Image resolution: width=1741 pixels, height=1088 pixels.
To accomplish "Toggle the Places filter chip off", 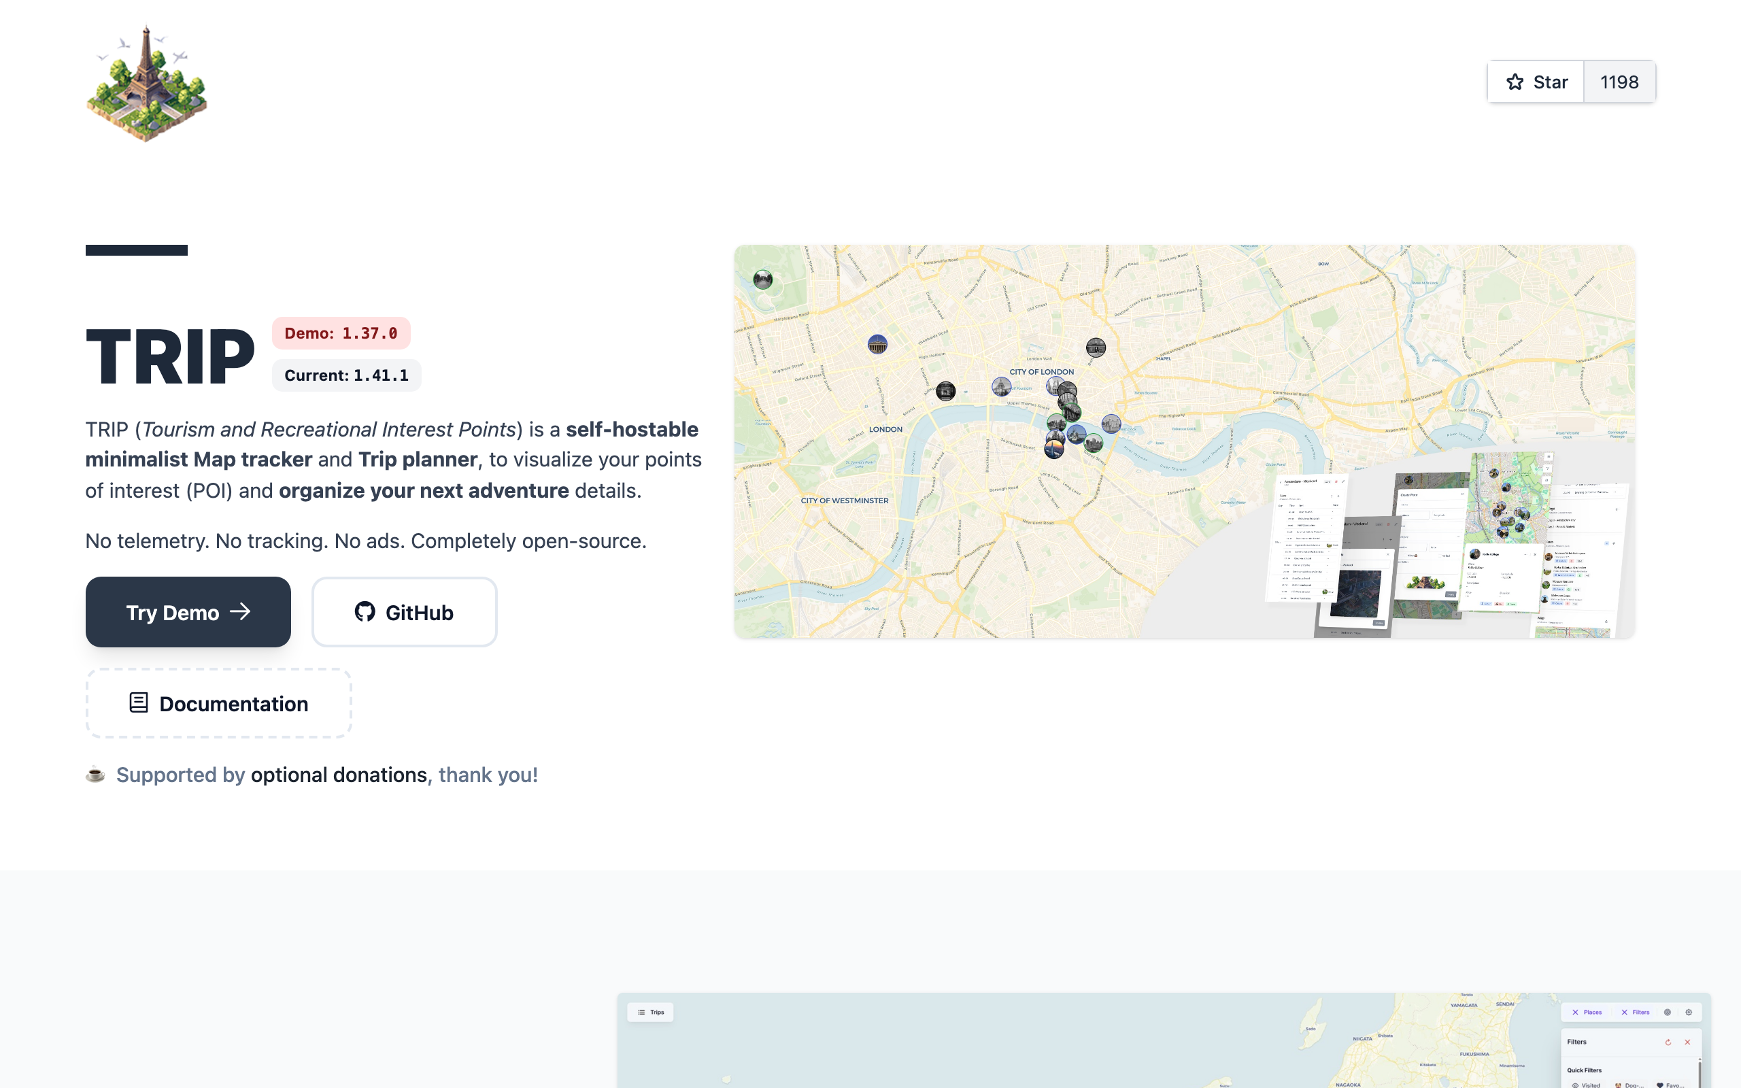I will click(1587, 1012).
